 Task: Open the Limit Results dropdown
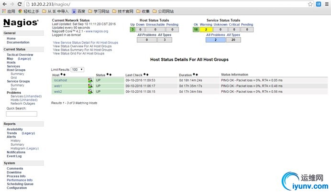(77, 70)
